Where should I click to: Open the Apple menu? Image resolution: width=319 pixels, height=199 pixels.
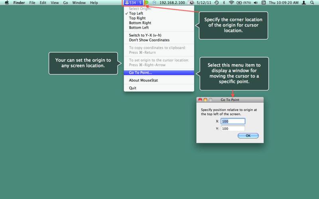[6, 3]
